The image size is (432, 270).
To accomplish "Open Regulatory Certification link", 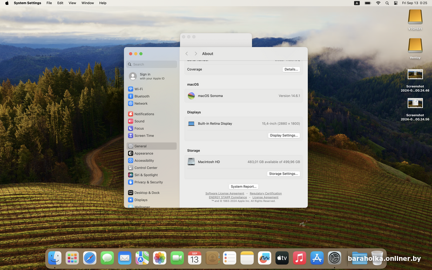I will (x=266, y=193).
